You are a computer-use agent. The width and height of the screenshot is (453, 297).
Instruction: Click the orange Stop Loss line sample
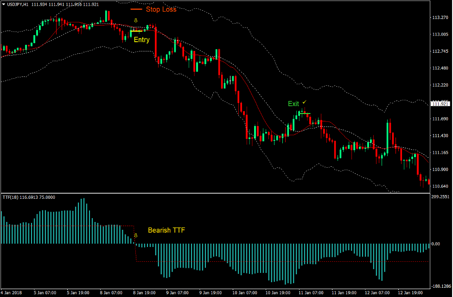(x=136, y=9)
